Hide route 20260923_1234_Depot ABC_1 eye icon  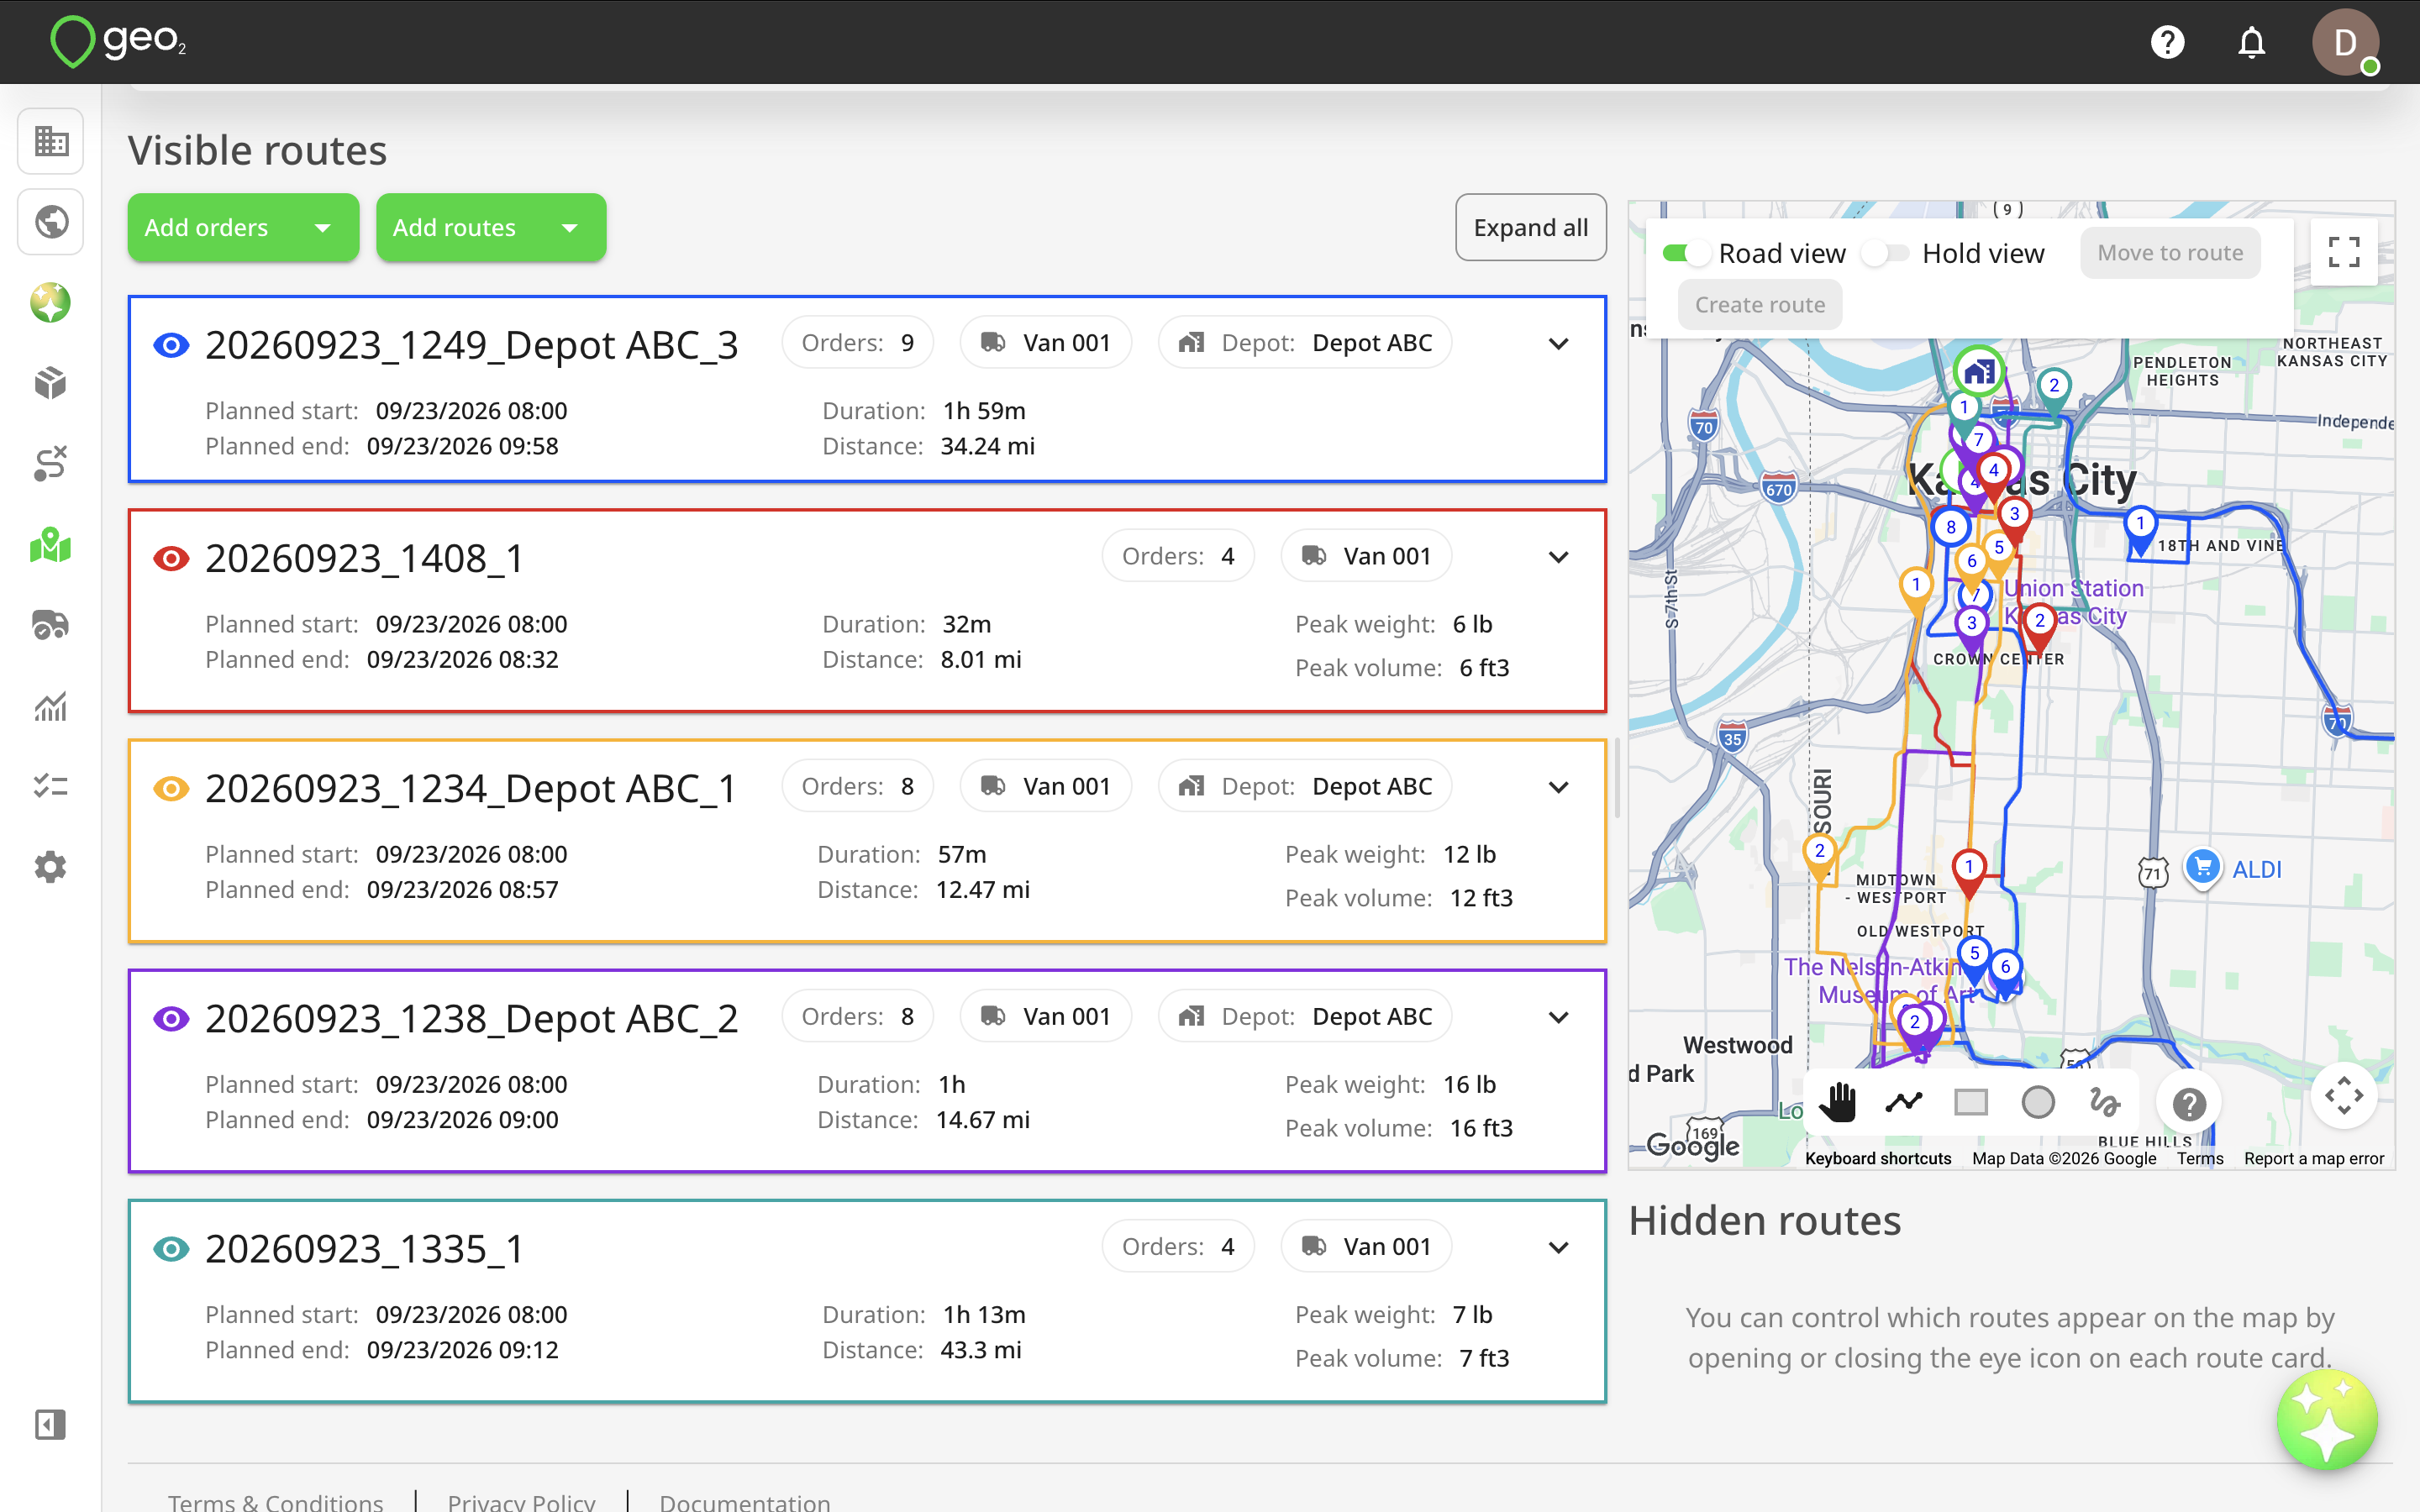(x=171, y=788)
